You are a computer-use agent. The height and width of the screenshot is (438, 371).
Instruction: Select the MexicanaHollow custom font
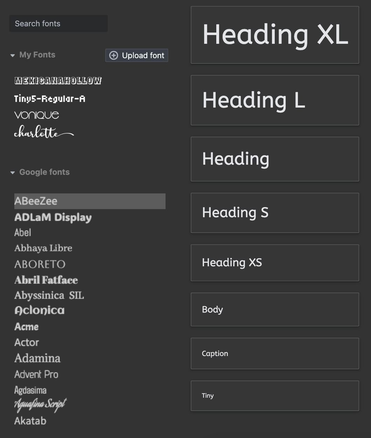pyautogui.click(x=58, y=81)
